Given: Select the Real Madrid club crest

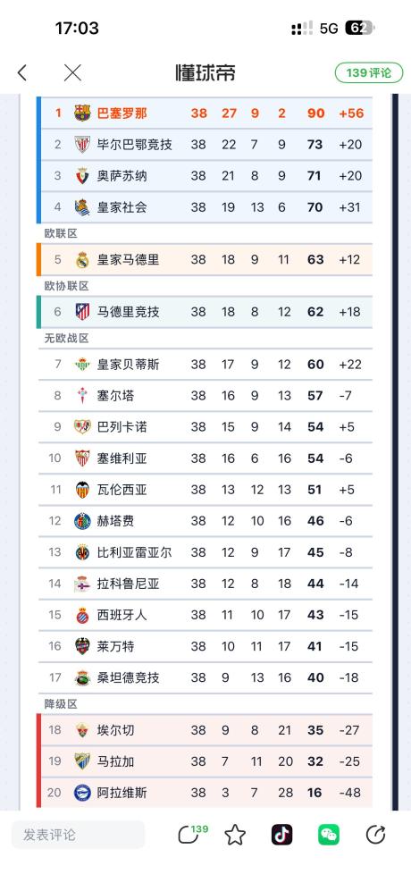Looking at the screenshot, I should [x=82, y=260].
